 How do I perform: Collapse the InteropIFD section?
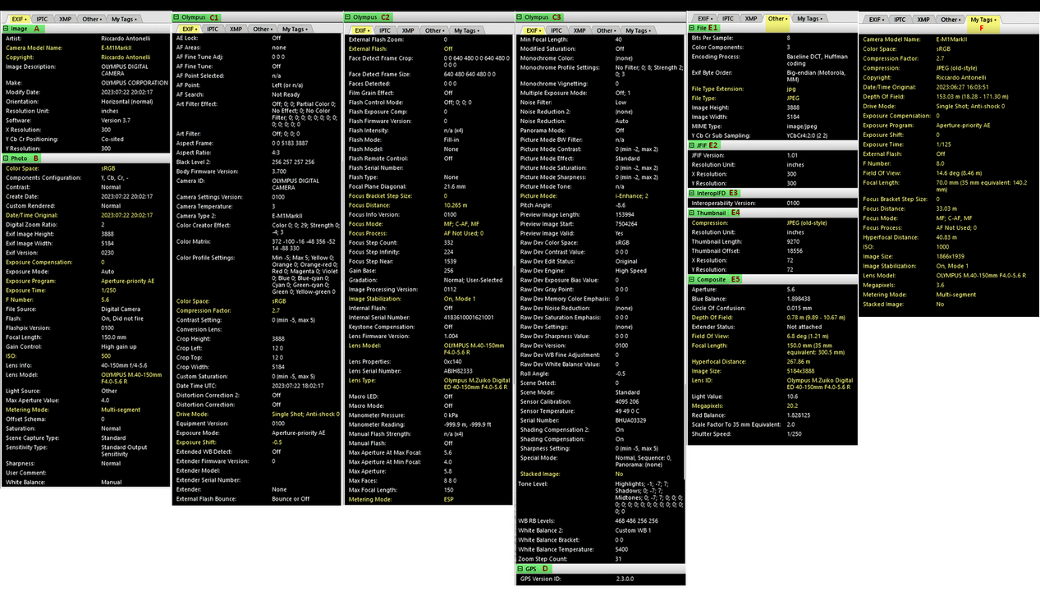tap(692, 194)
